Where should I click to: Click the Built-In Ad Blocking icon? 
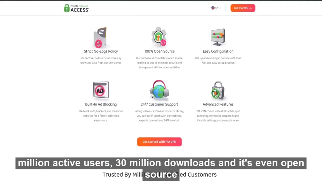coord(101,90)
